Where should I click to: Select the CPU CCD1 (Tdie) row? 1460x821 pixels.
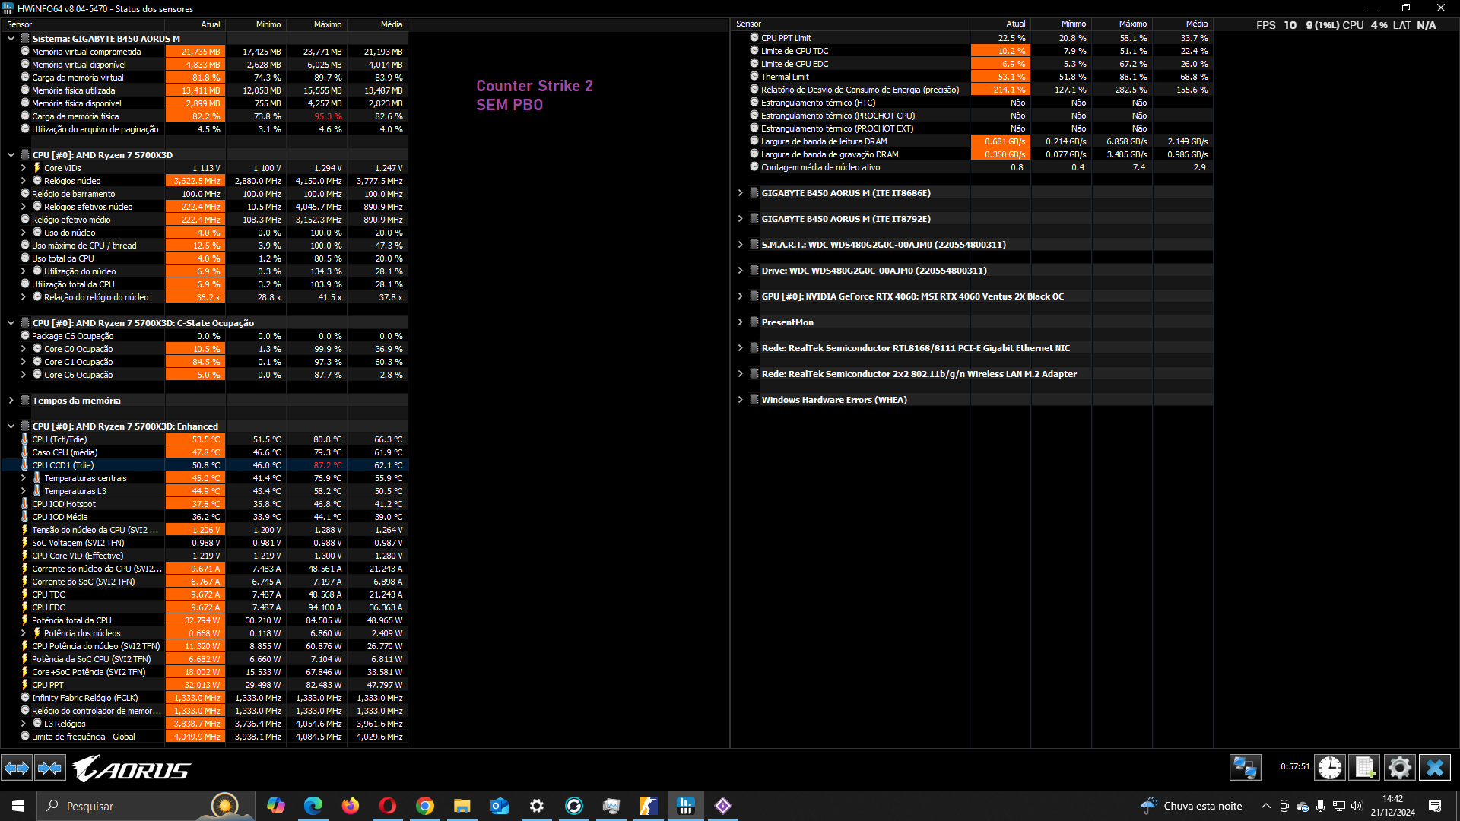coord(205,465)
